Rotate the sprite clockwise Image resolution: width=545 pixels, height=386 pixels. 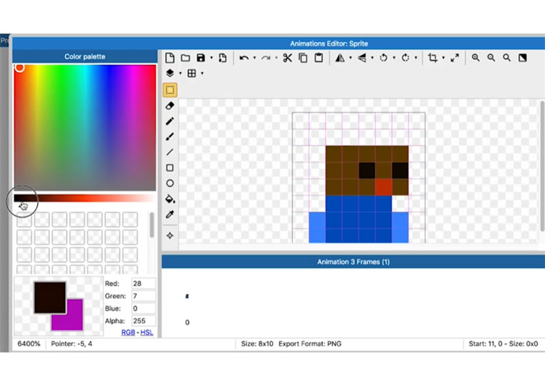(405, 58)
